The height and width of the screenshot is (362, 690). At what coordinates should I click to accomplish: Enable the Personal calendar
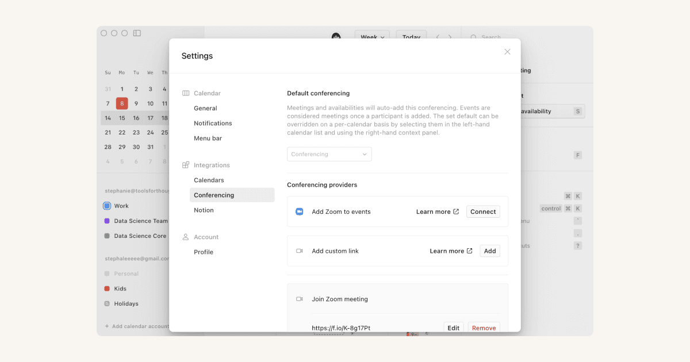(108, 274)
